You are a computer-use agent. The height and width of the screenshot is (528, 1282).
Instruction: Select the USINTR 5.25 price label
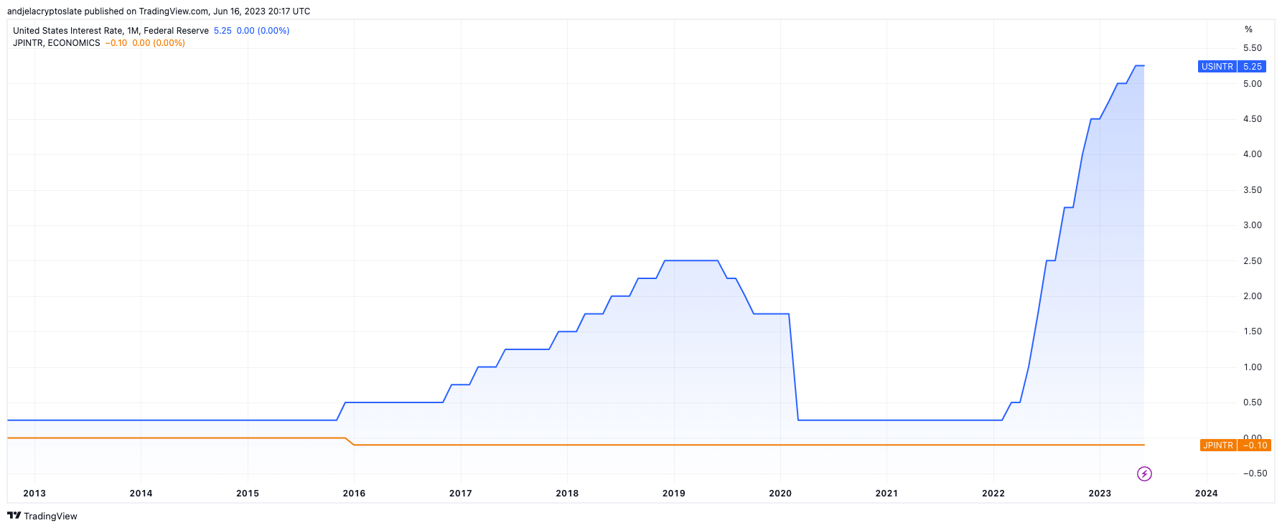1232,67
